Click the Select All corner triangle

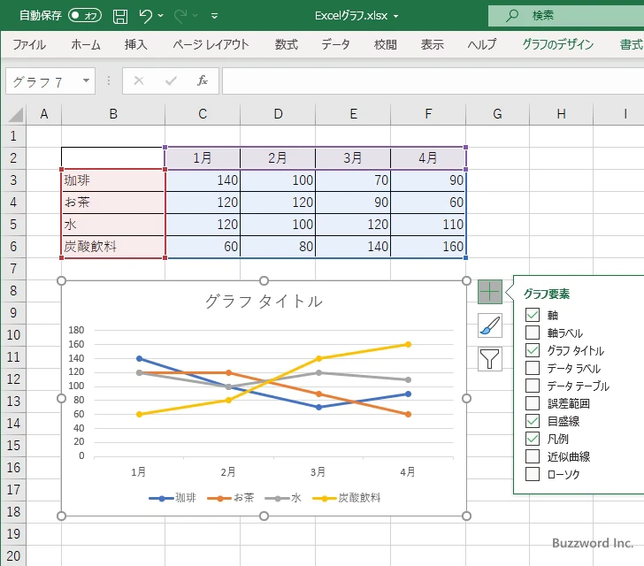[15, 114]
